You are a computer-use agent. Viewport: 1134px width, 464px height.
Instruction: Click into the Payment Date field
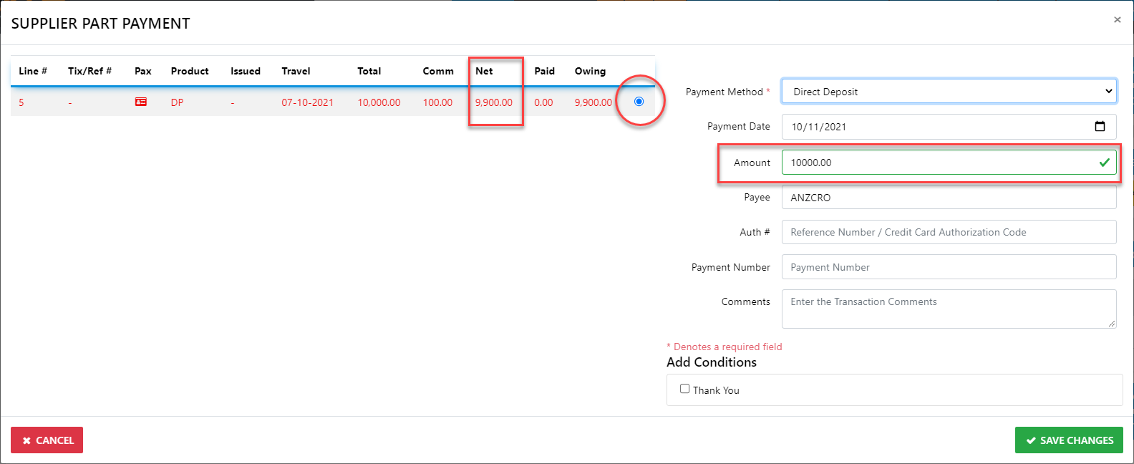coord(949,127)
